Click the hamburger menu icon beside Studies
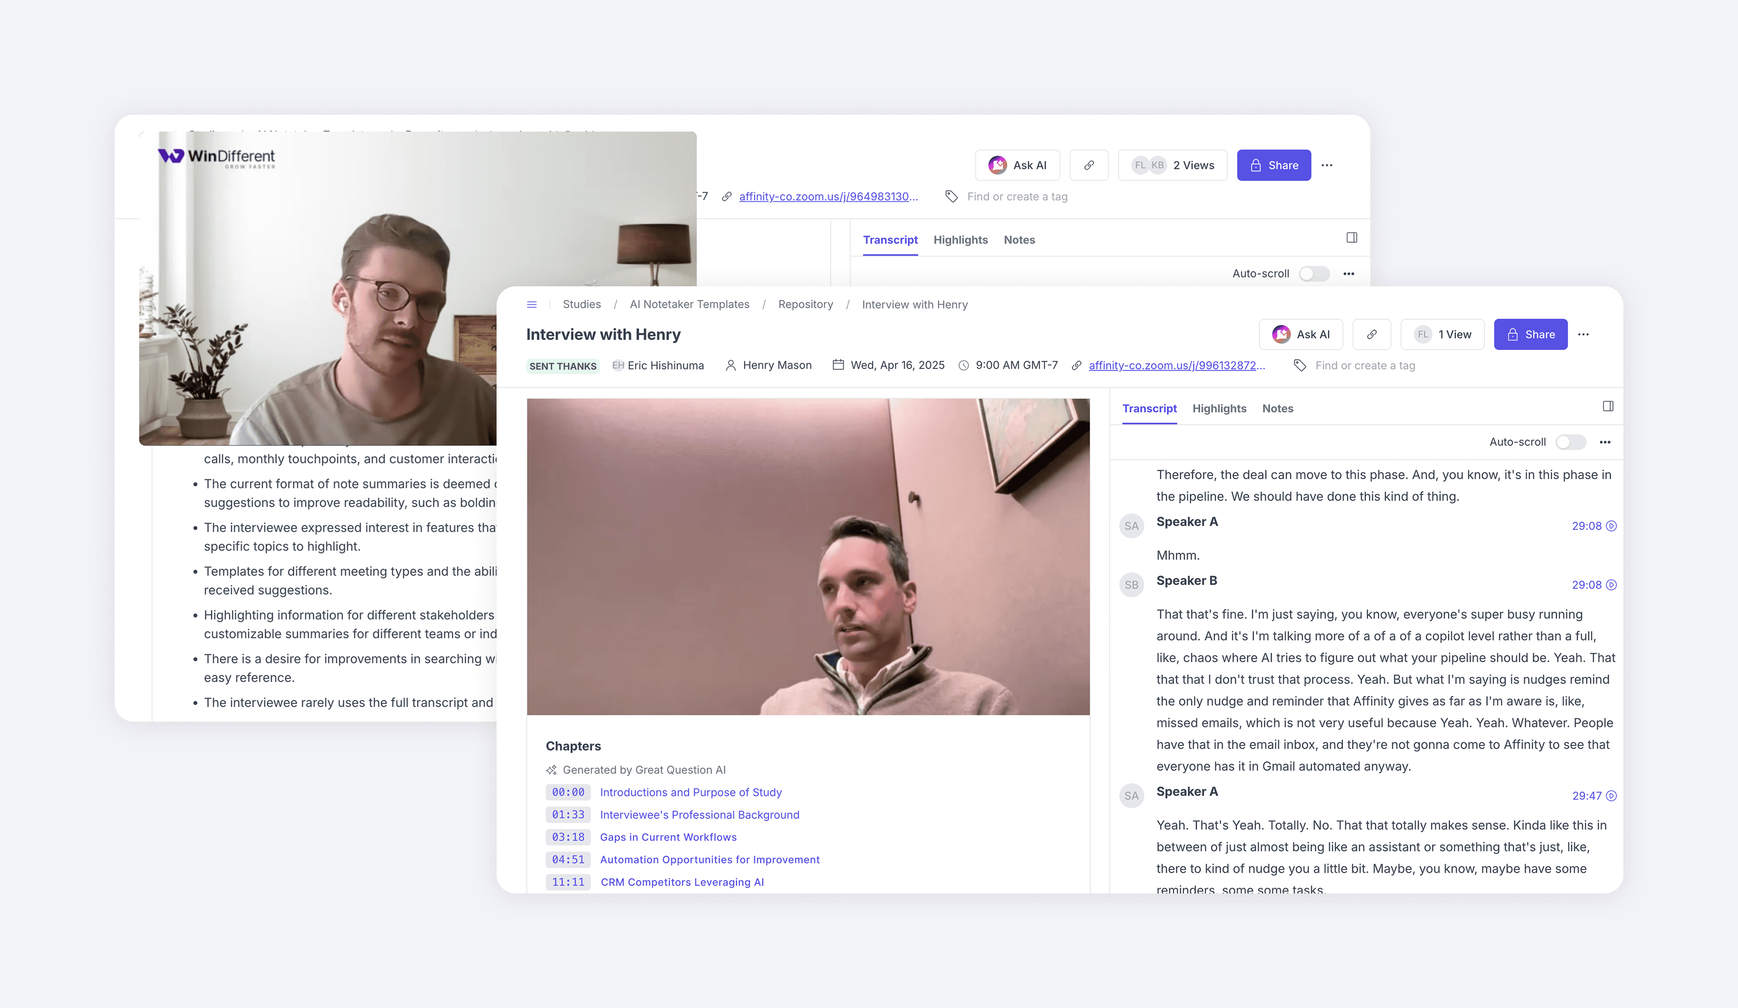1738x1008 pixels. click(532, 305)
